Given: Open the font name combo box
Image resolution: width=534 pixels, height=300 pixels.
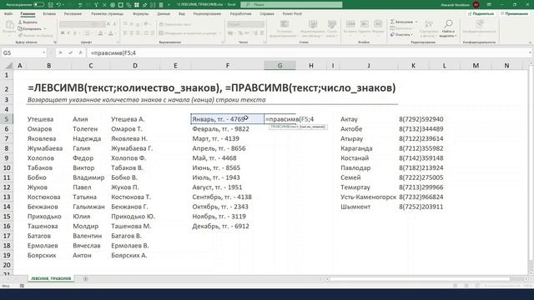Looking at the screenshot, I should 76,24.
